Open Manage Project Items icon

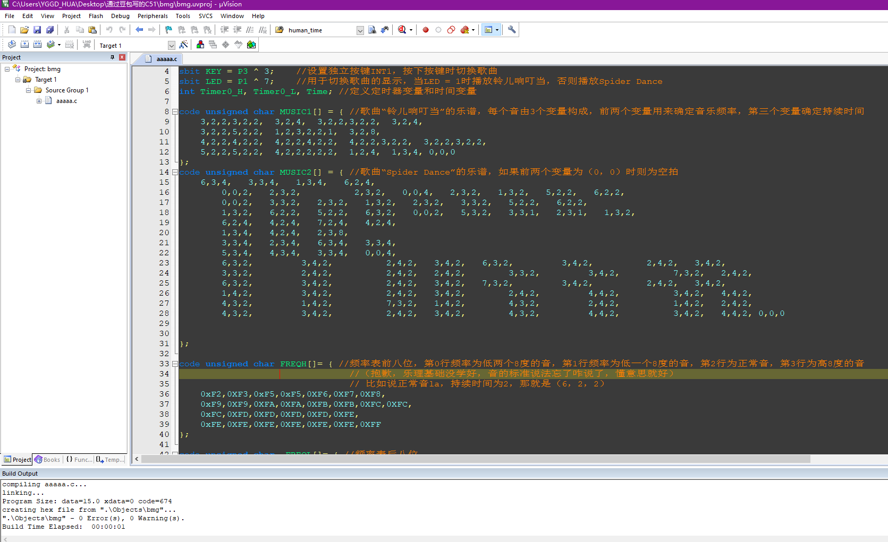click(200, 45)
